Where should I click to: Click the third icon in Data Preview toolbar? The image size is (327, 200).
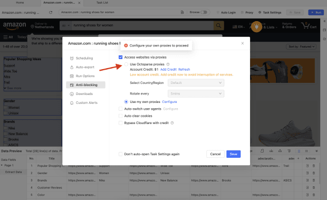280,151
